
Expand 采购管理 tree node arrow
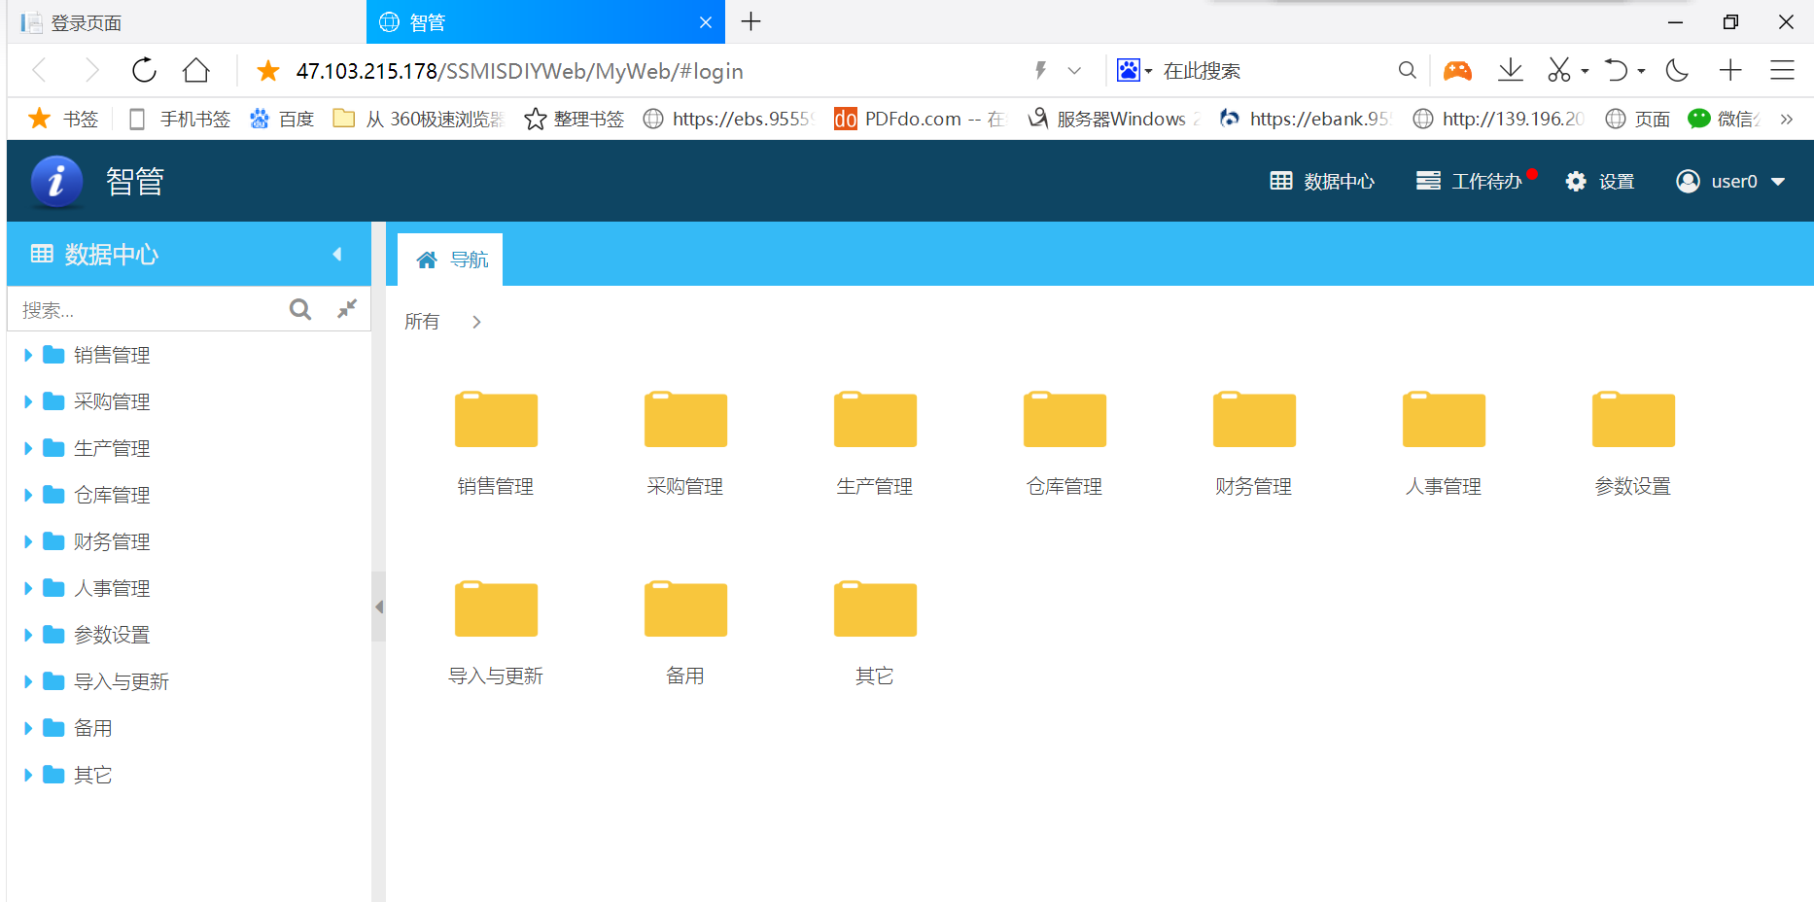[28, 402]
